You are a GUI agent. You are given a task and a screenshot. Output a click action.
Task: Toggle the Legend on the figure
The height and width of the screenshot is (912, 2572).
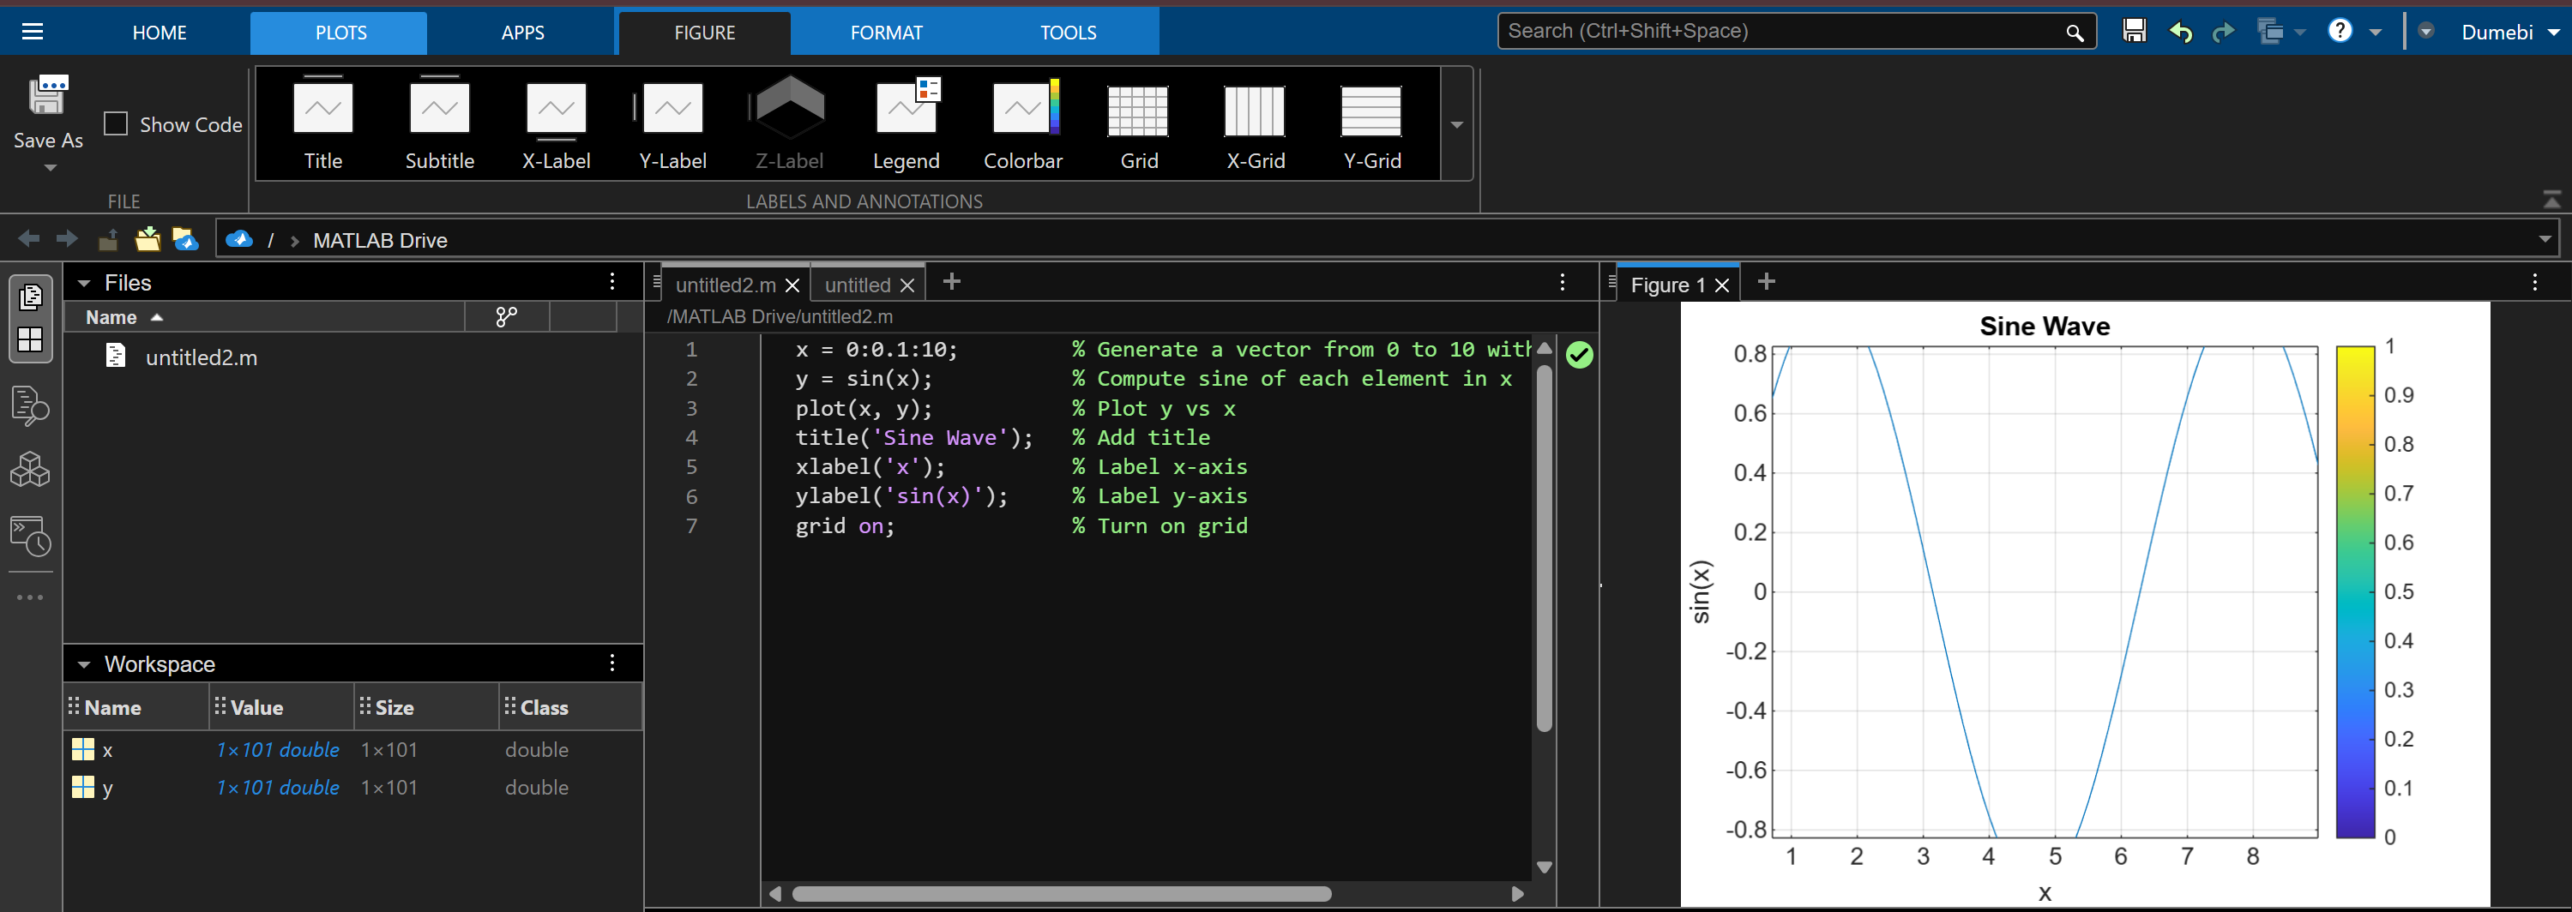906,123
